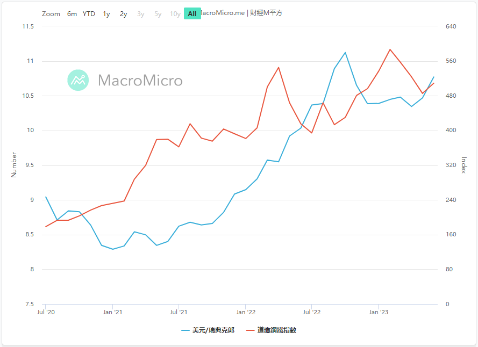Set zoom range to 2y
478x347 pixels.
point(124,14)
